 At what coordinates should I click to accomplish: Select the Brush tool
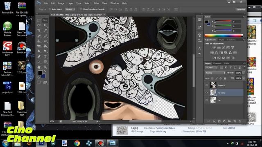click(x=45, y=36)
